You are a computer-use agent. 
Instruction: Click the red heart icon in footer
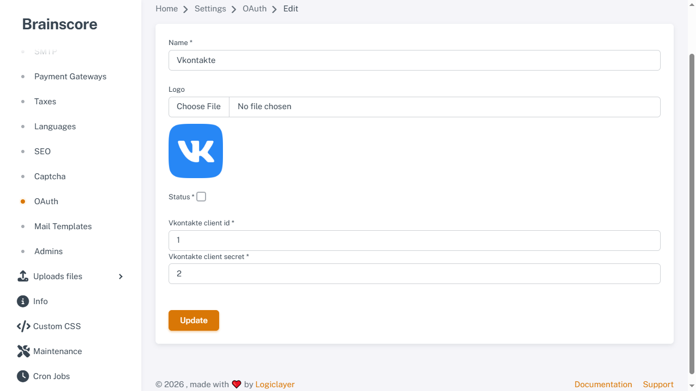pos(237,384)
